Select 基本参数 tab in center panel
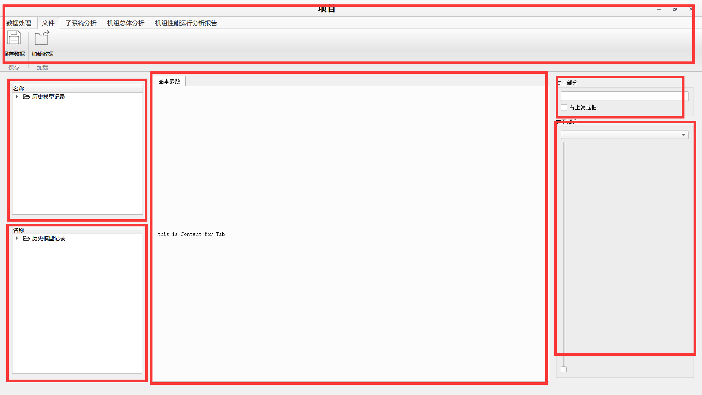Screen dimensions: 702x395 (x=169, y=81)
